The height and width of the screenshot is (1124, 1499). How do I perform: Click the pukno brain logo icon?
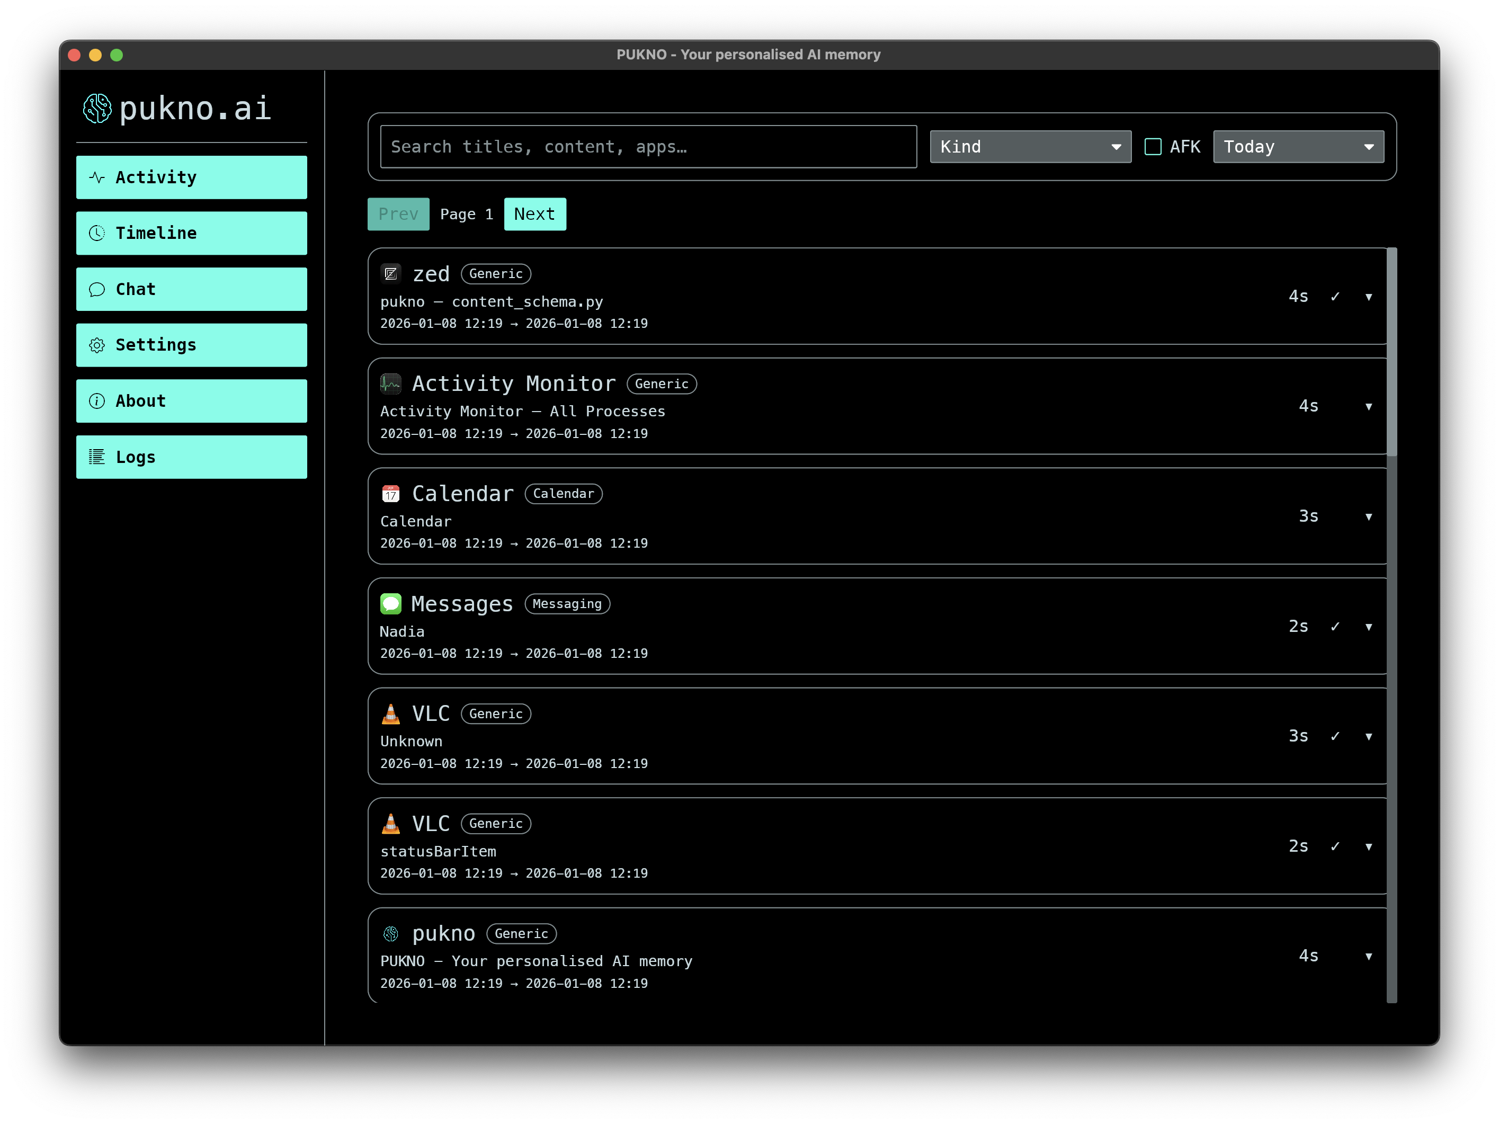97,109
